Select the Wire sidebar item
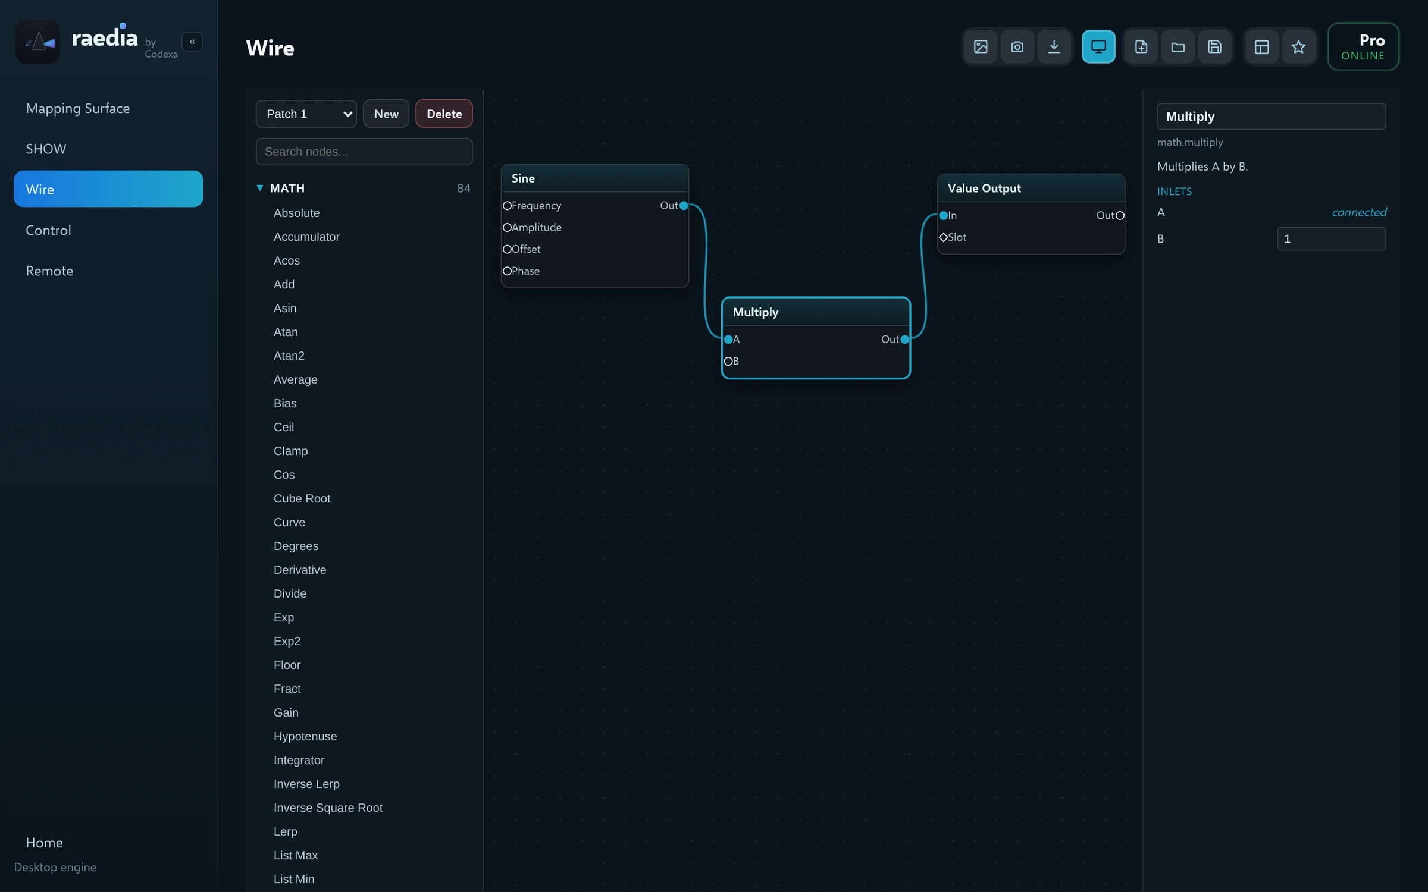This screenshot has height=892, width=1428. click(108, 189)
